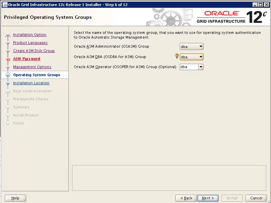The image size is (271, 203).
Task: Click the Java icon in the installer title bar
Action: 5,5
